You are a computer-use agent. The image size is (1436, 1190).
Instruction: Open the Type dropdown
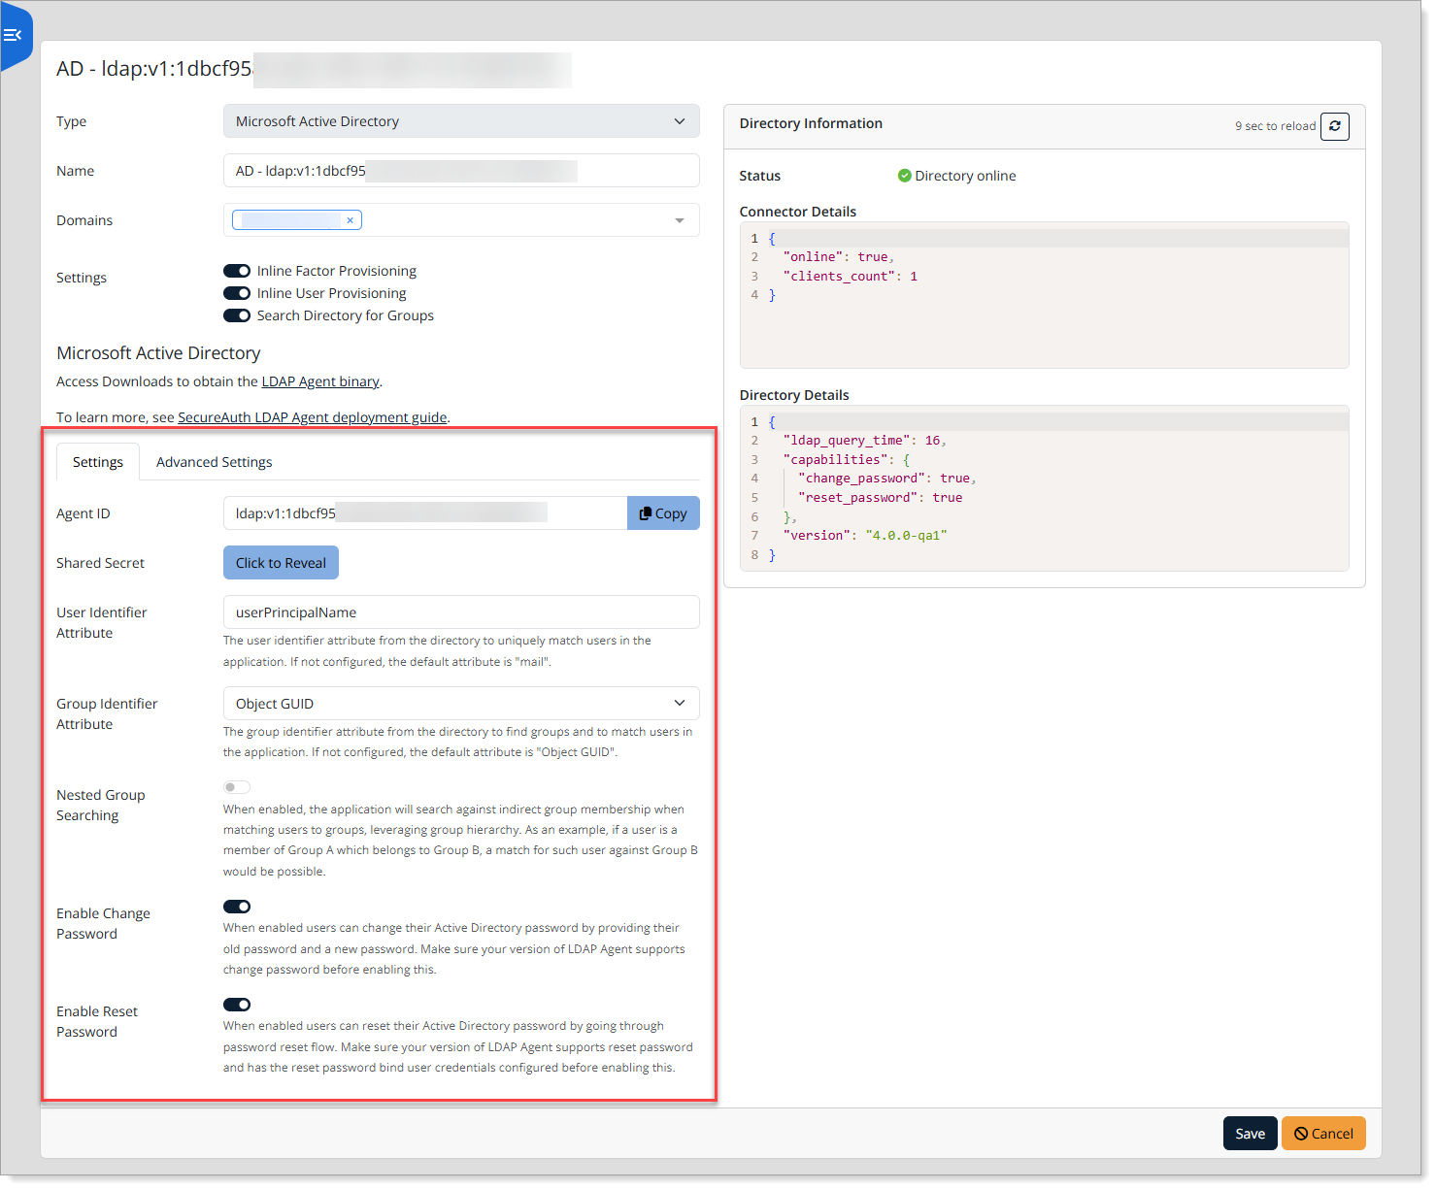(461, 121)
